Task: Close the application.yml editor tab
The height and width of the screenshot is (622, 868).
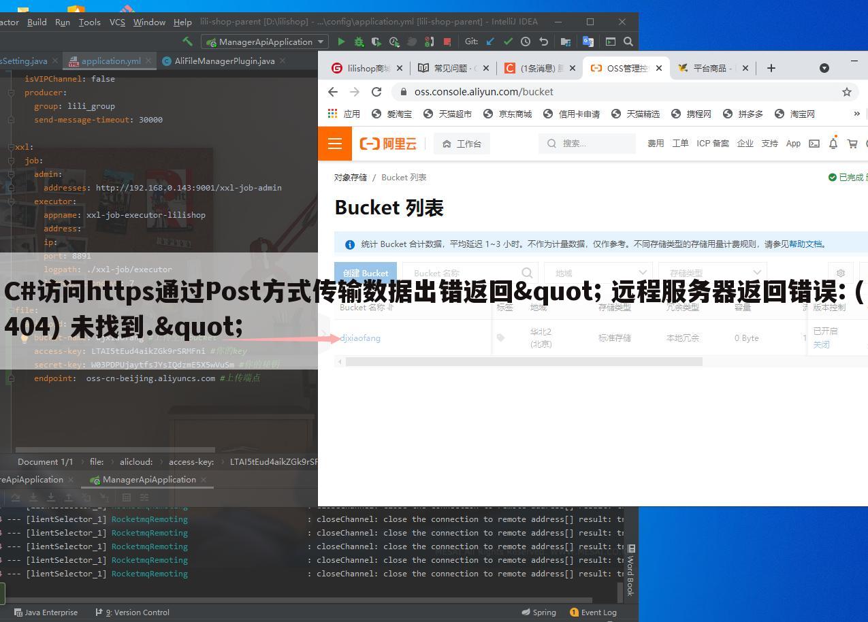Action: point(148,61)
